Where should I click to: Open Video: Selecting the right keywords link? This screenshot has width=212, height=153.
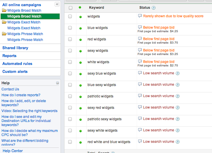pyautogui.click(x=29, y=111)
